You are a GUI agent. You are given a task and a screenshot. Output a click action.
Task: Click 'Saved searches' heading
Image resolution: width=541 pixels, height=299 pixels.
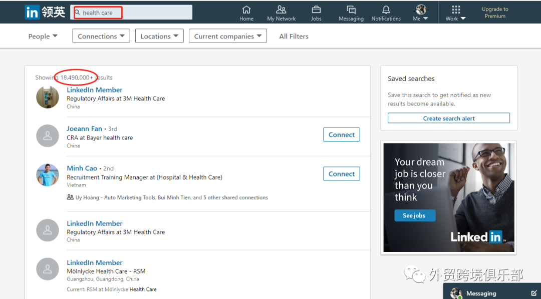click(411, 78)
